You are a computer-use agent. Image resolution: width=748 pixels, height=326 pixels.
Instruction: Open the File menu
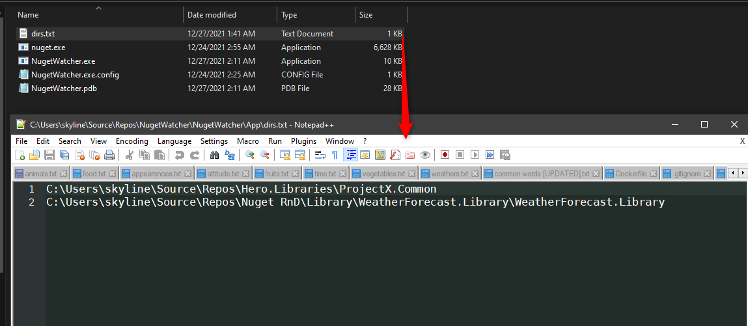tap(21, 141)
